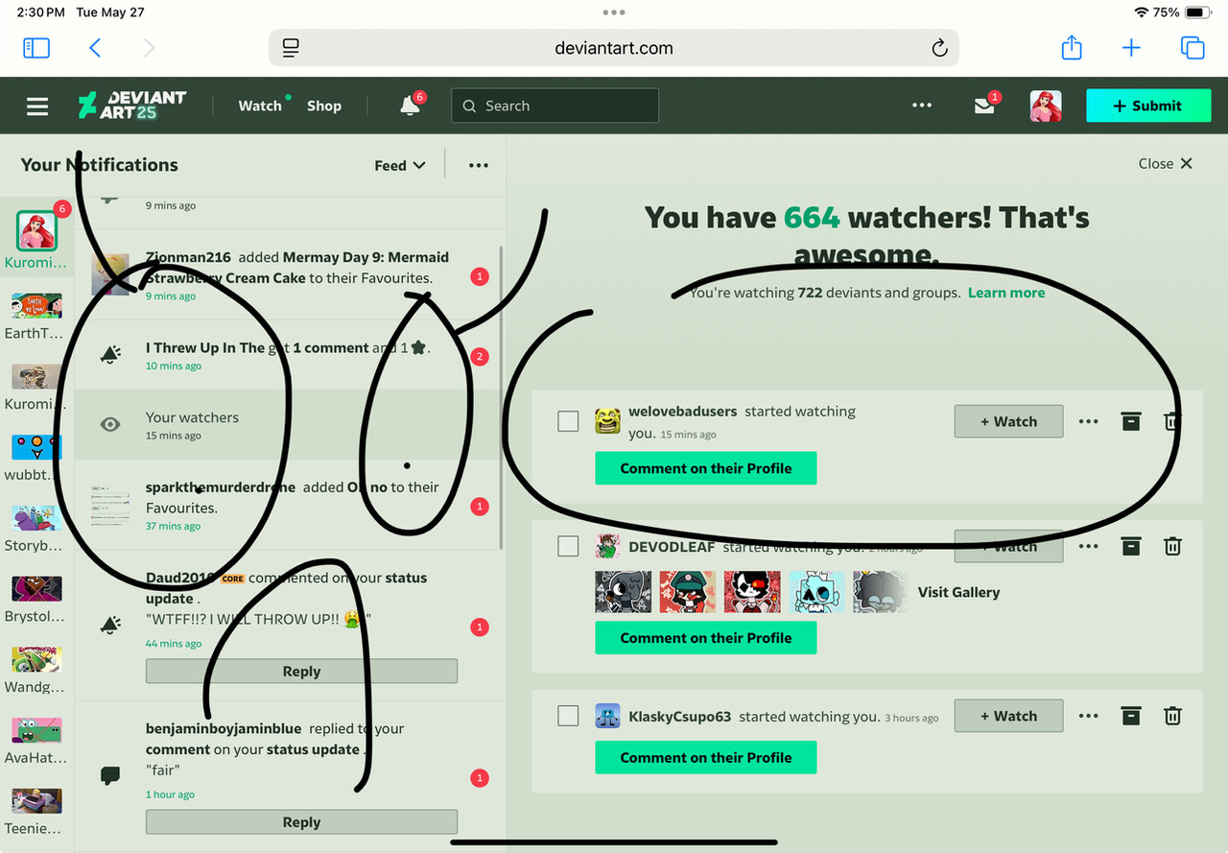Select AvaHat... group in sidebar
This screenshot has height=853, width=1228.
click(x=37, y=742)
